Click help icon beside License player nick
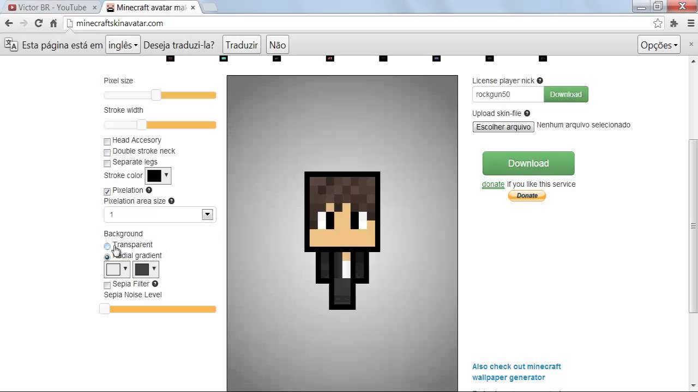The width and height of the screenshot is (698, 392). 540,81
